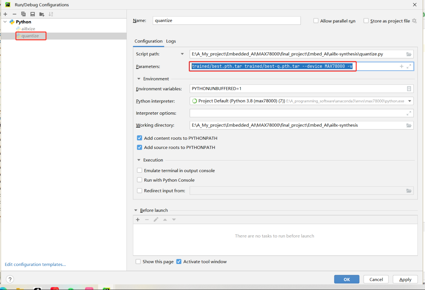Insert macro plus icon in Parameters field
The height and width of the screenshot is (290, 425).
click(x=402, y=66)
